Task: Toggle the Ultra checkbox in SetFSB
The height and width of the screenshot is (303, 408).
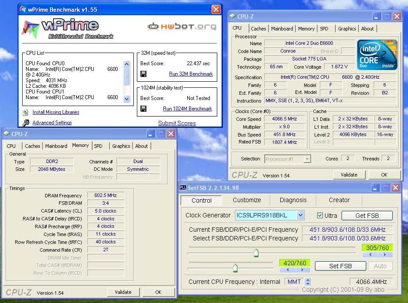Action: pos(320,216)
